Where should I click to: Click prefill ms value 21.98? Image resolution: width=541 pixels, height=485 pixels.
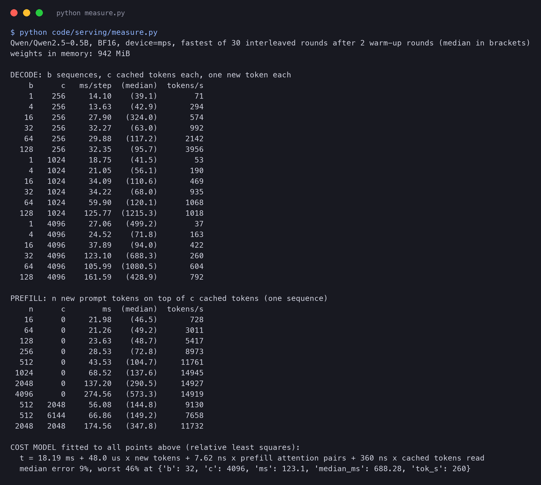[x=100, y=320]
